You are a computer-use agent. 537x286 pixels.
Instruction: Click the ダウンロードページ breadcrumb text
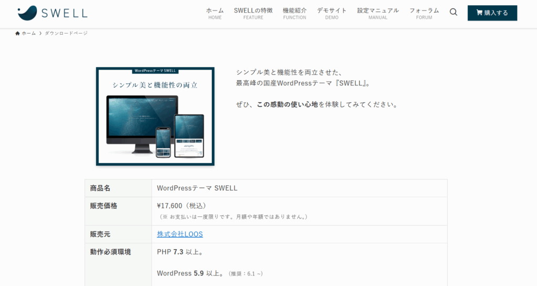pyautogui.click(x=66, y=34)
